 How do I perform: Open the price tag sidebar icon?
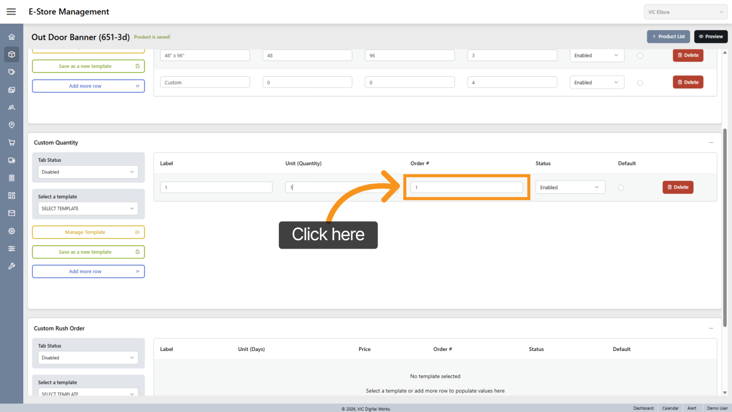12,72
